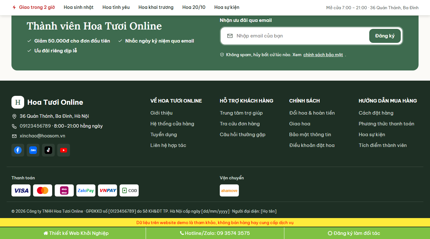Open the Facebook social icon
430x239 pixels.
click(x=18, y=150)
